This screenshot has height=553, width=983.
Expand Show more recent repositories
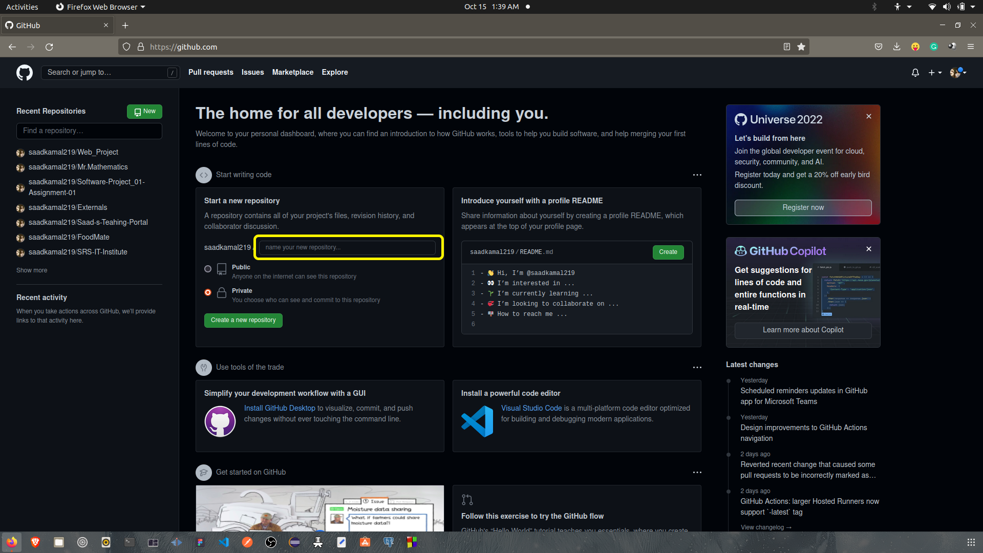[x=32, y=270]
